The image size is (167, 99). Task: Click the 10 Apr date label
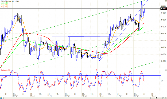[84, 96]
